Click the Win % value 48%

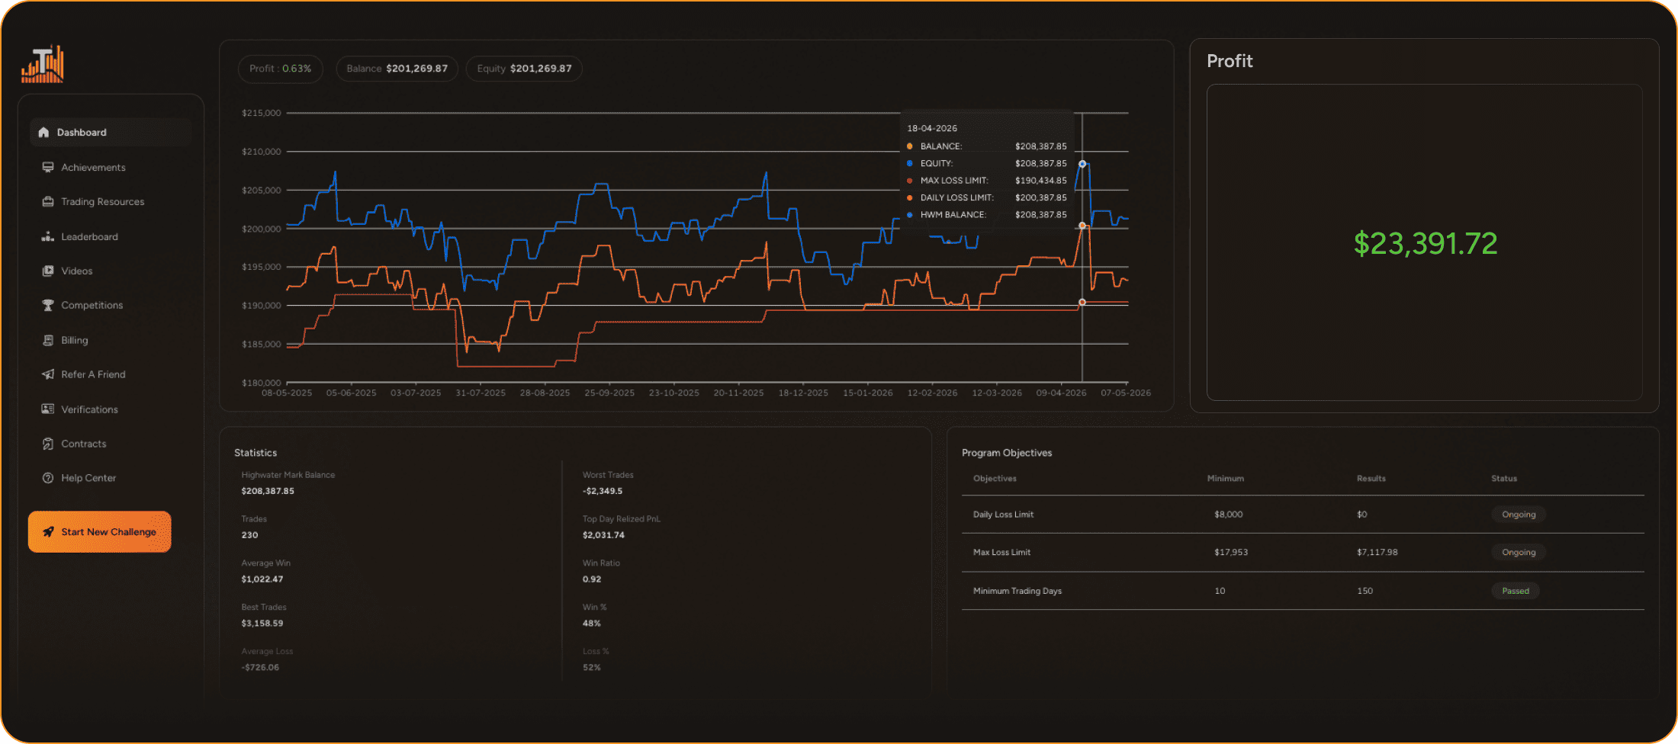[592, 624]
